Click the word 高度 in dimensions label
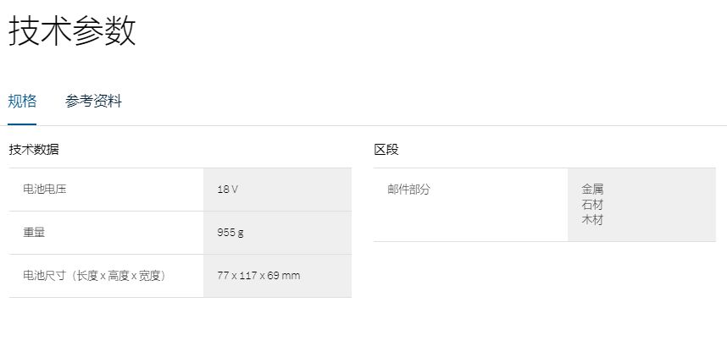Screen dimensions: 727x363 click(x=119, y=276)
